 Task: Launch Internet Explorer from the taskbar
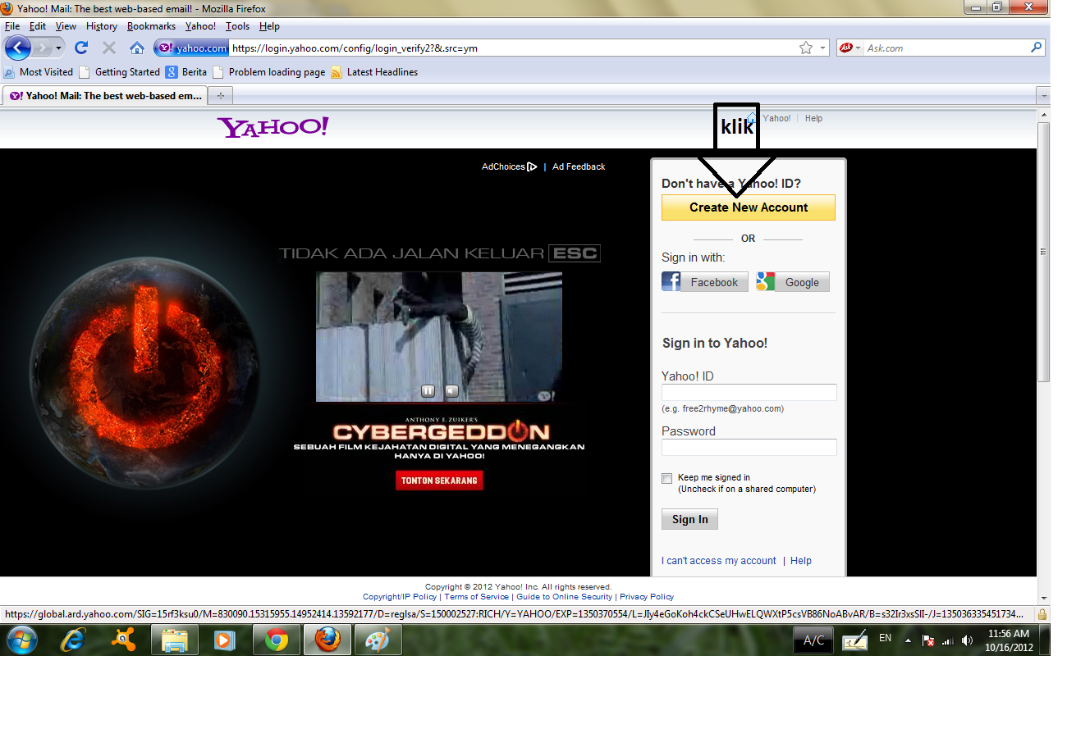click(73, 640)
